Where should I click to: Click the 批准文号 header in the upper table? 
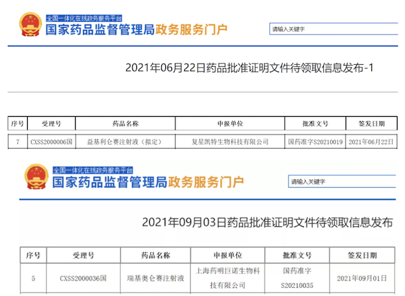tap(315, 124)
